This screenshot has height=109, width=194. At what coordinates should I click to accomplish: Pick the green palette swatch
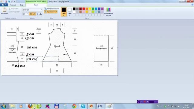[x=93, y=9]
